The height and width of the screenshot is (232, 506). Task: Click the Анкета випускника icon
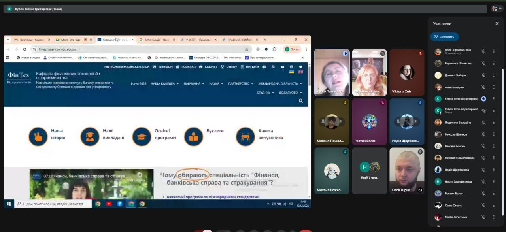tap(245, 137)
